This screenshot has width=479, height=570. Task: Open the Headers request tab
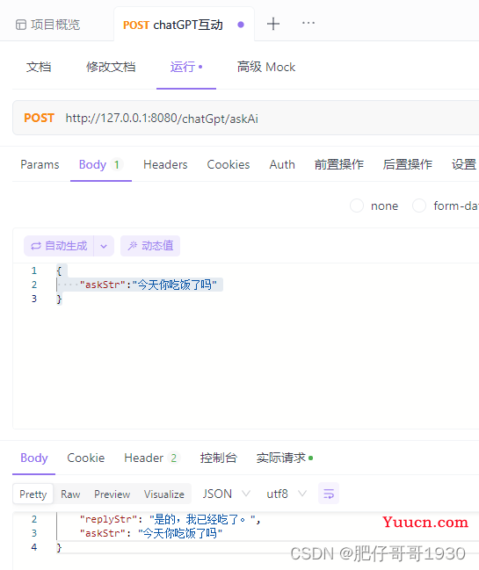pyautogui.click(x=165, y=164)
